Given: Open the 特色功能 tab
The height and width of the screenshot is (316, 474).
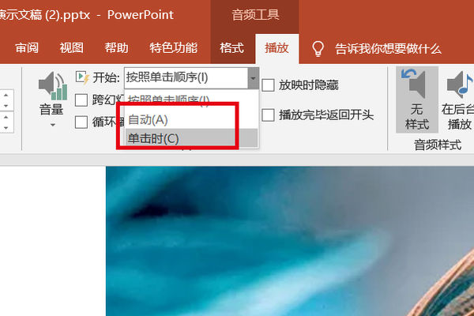Looking at the screenshot, I should 173,48.
